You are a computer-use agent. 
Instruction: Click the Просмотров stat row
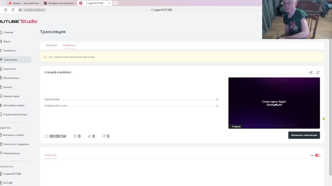(x=131, y=99)
